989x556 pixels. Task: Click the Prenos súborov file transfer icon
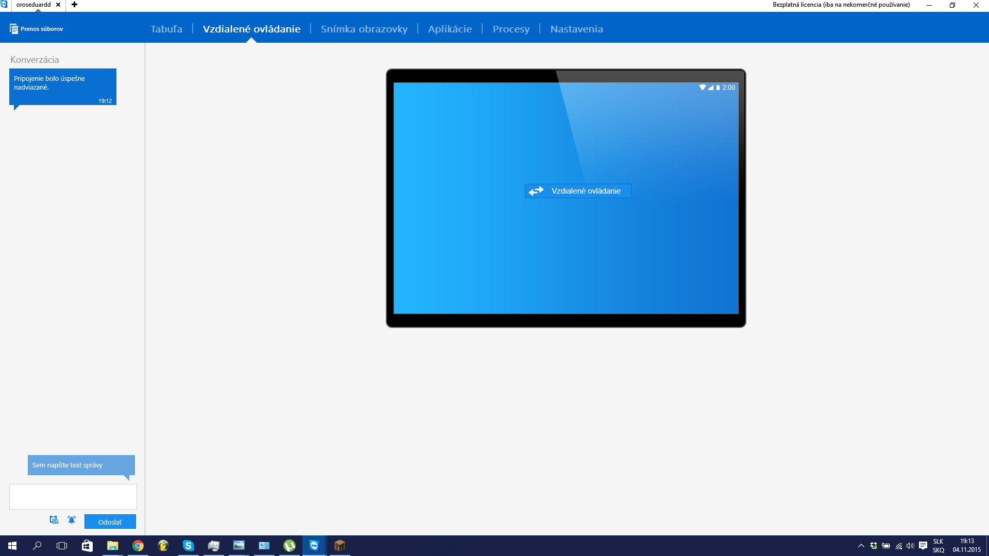[x=14, y=29]
